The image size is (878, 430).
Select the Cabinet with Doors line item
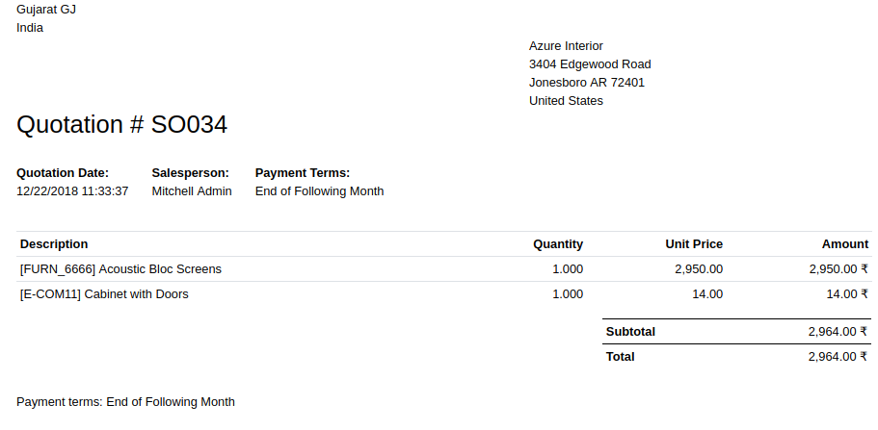[x=104, y=294]
